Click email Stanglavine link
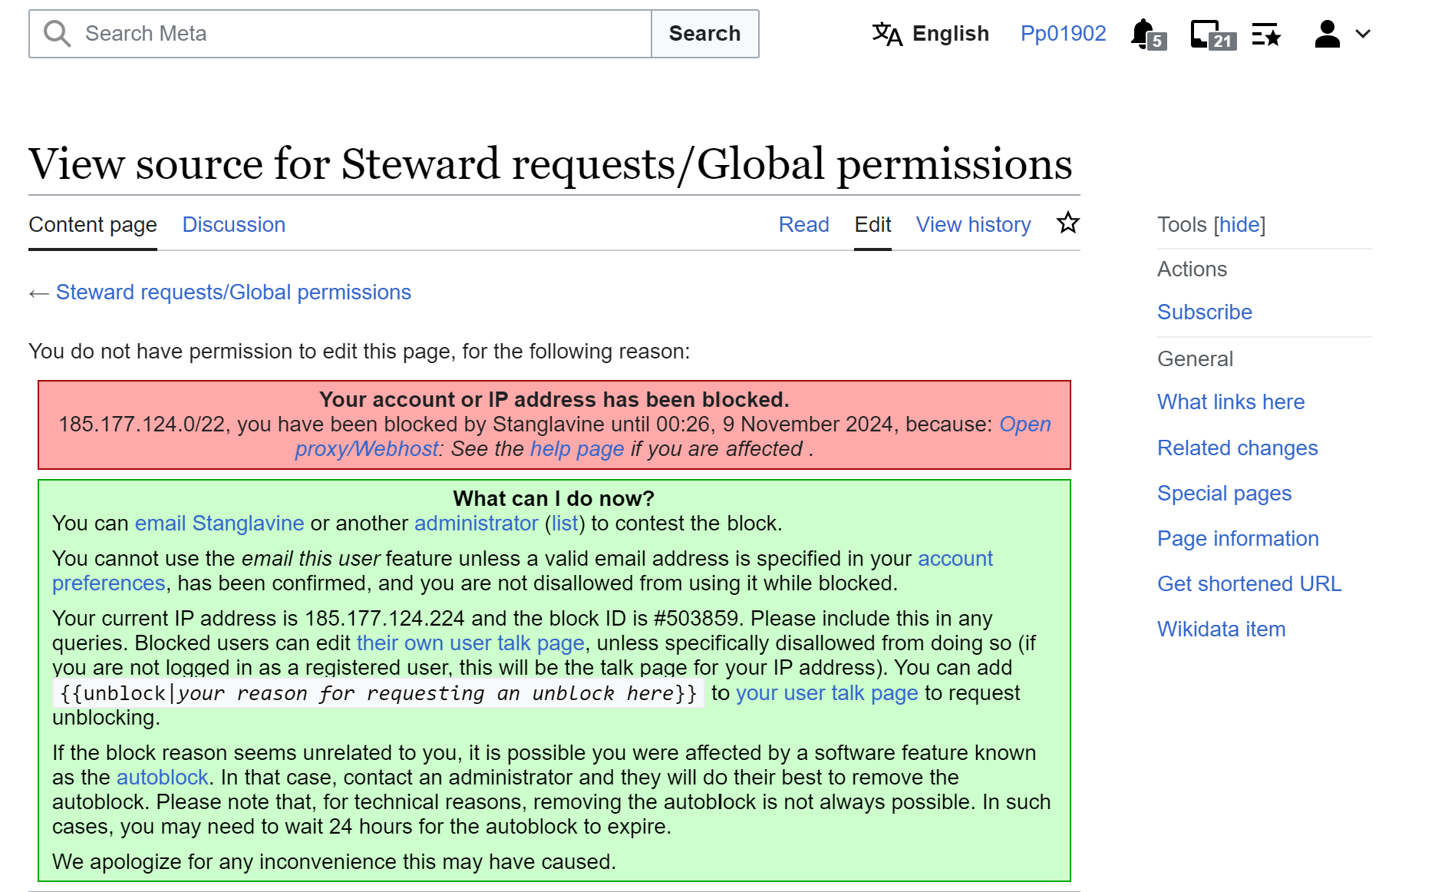This screenshot has width=1435, height=892. pyautogui.click(x=219, y=524)
